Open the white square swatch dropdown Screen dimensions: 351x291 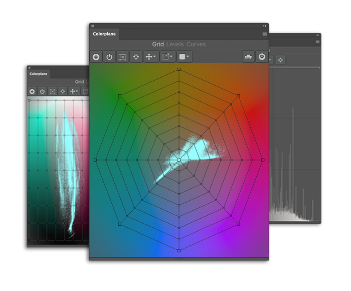184,57
